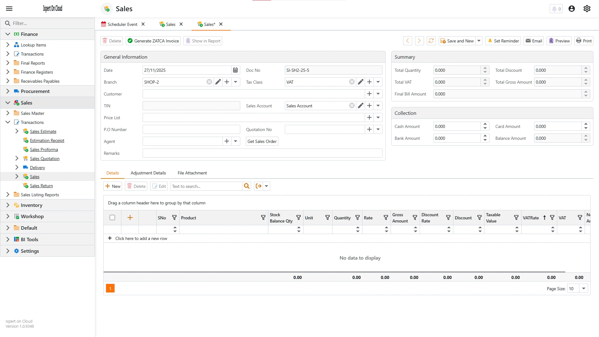
Task: Clear the Sales Account field
Action: (x=352, y=105)
